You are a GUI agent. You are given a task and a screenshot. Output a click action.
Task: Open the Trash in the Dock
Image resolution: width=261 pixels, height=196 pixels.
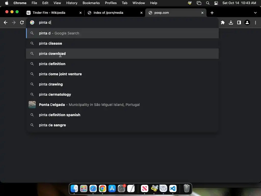187,189
